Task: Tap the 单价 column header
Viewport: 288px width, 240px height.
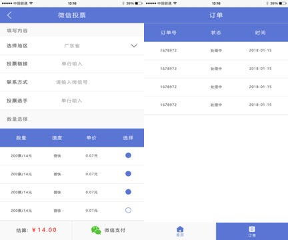Action: (91, 138)
